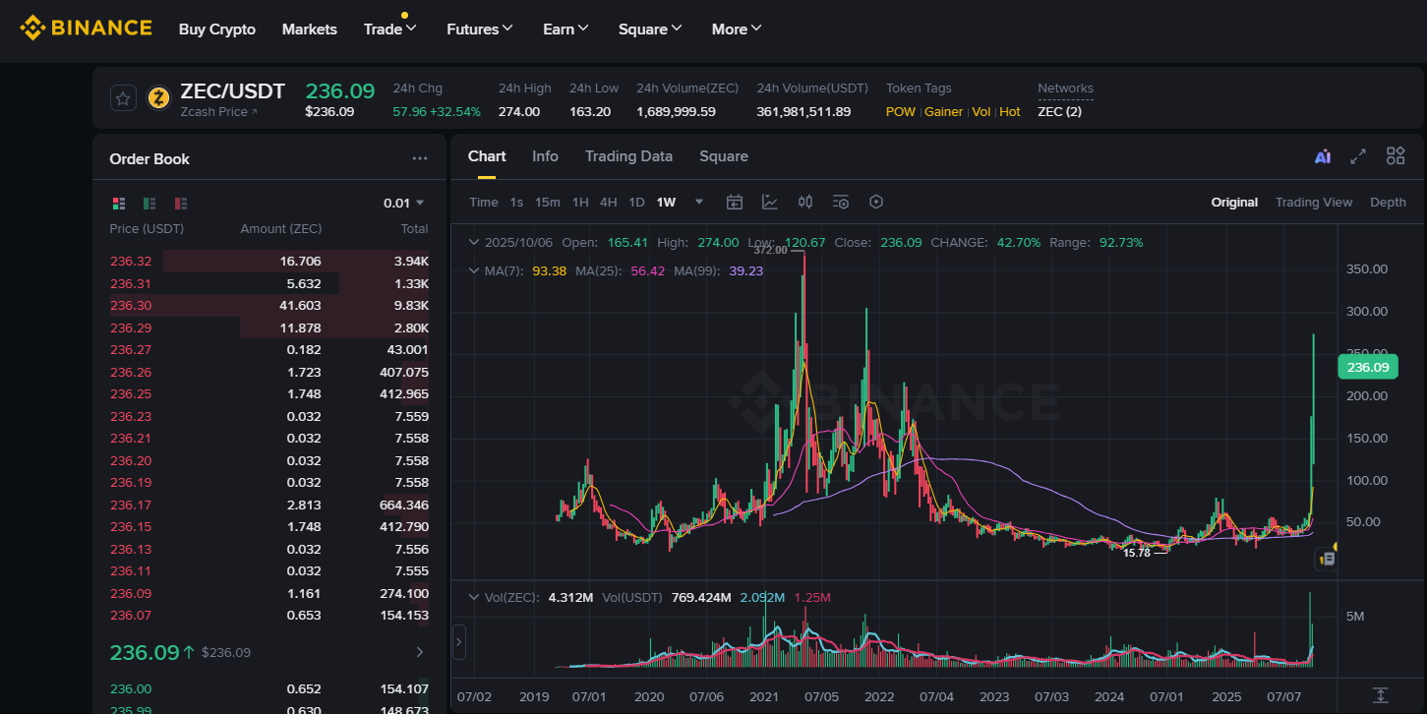Open the calendar go-to-date icon
This screenshot has width=1427, height=714.
(x=735, y=203)
